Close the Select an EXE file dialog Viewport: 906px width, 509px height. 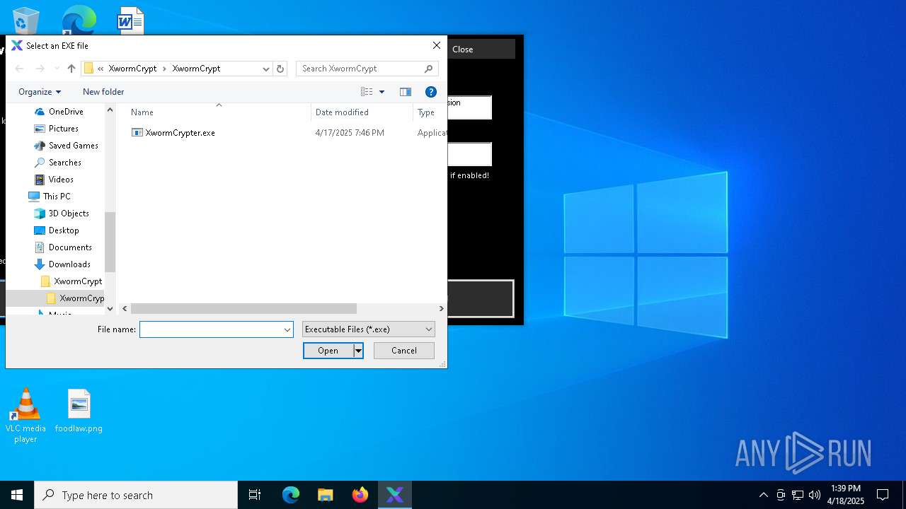(x=436, y=45)
